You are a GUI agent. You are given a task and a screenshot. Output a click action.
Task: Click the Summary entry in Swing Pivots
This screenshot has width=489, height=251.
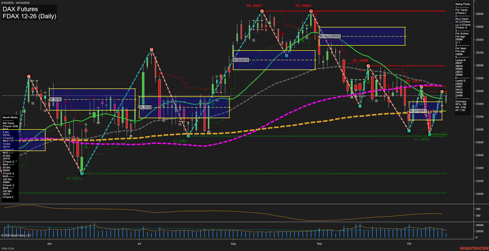[x=461, y=102]
